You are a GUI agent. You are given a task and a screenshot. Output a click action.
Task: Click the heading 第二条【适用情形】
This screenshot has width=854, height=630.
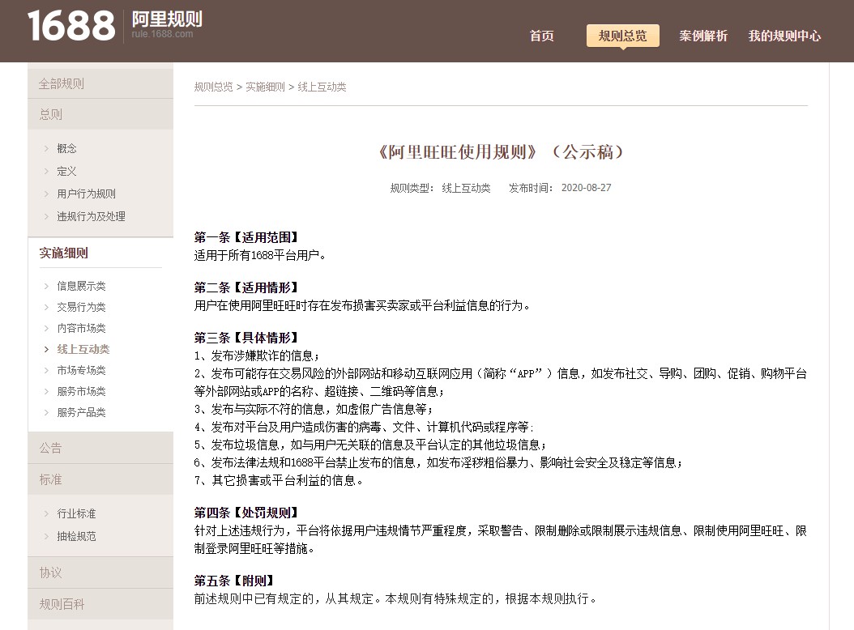[247, 287]
